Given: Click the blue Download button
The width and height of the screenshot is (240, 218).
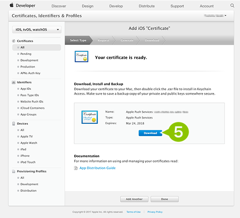Looking at the screenshot, I should click(150, 133).
